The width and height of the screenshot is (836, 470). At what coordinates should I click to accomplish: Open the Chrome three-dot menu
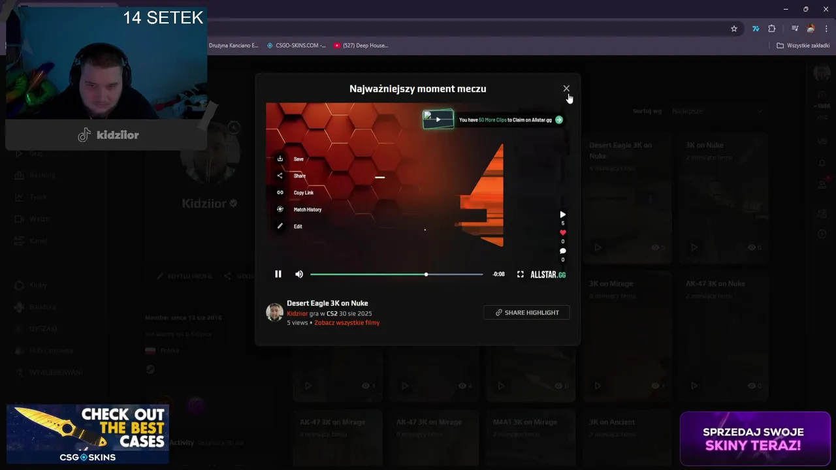tap(827, 29)
